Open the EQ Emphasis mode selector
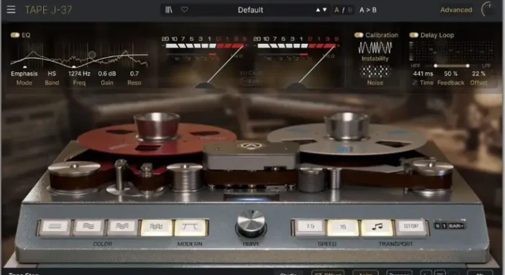 point(24,74)
